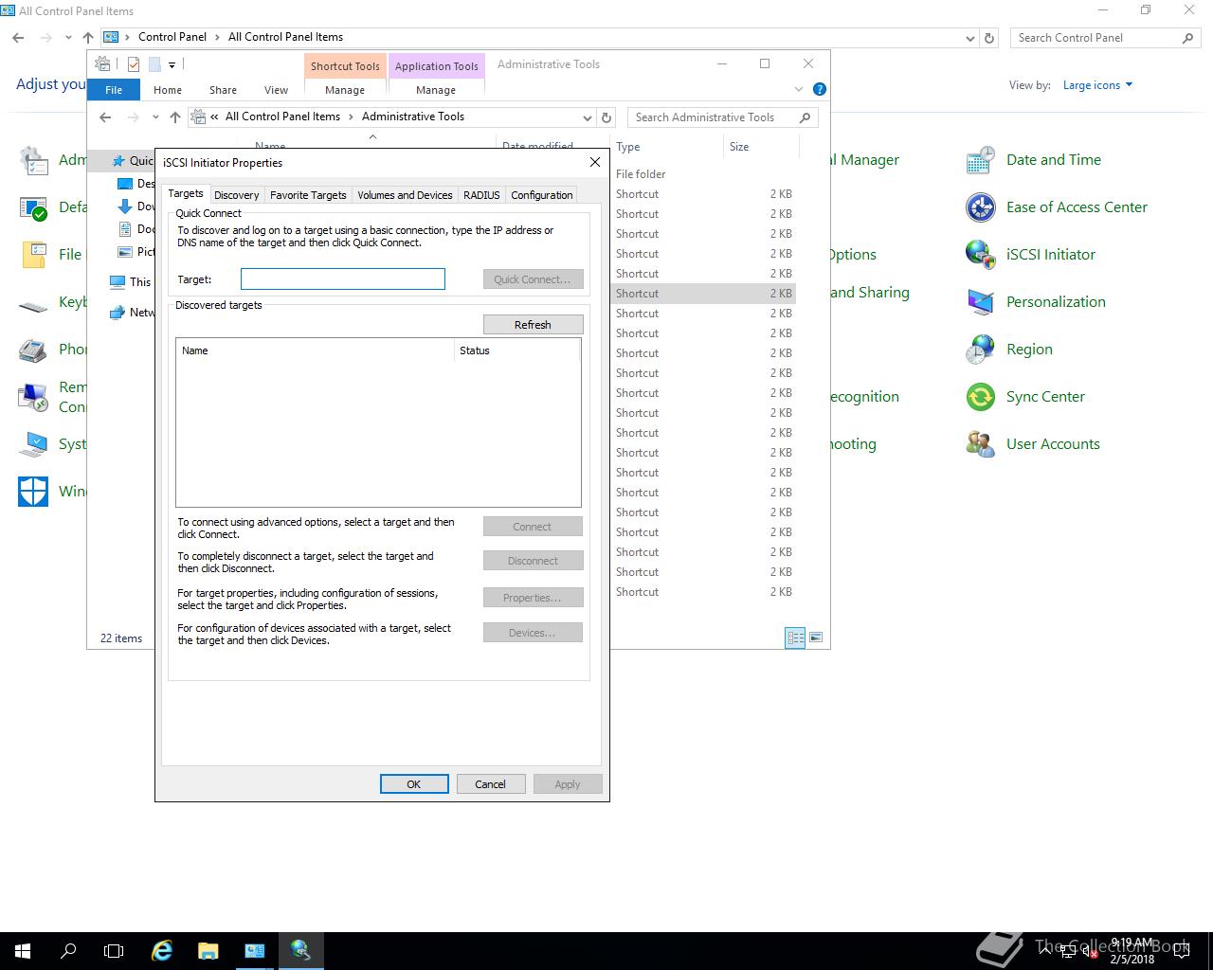Screen dimensions: 1213x970
Task: Expand Control Panel address history dropdown
Action: coord(969,38)
